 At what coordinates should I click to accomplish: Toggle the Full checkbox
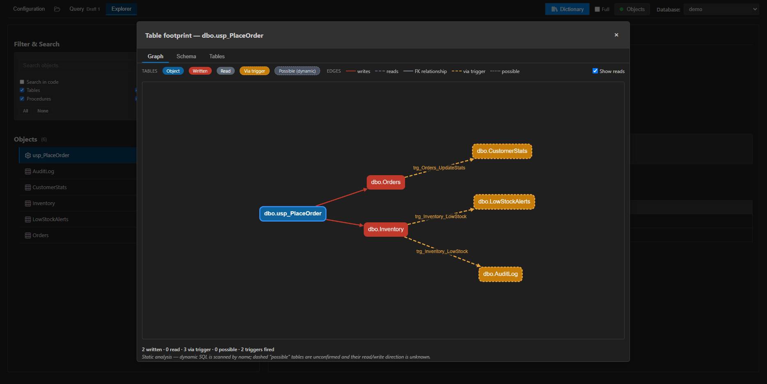click(597, 9)
